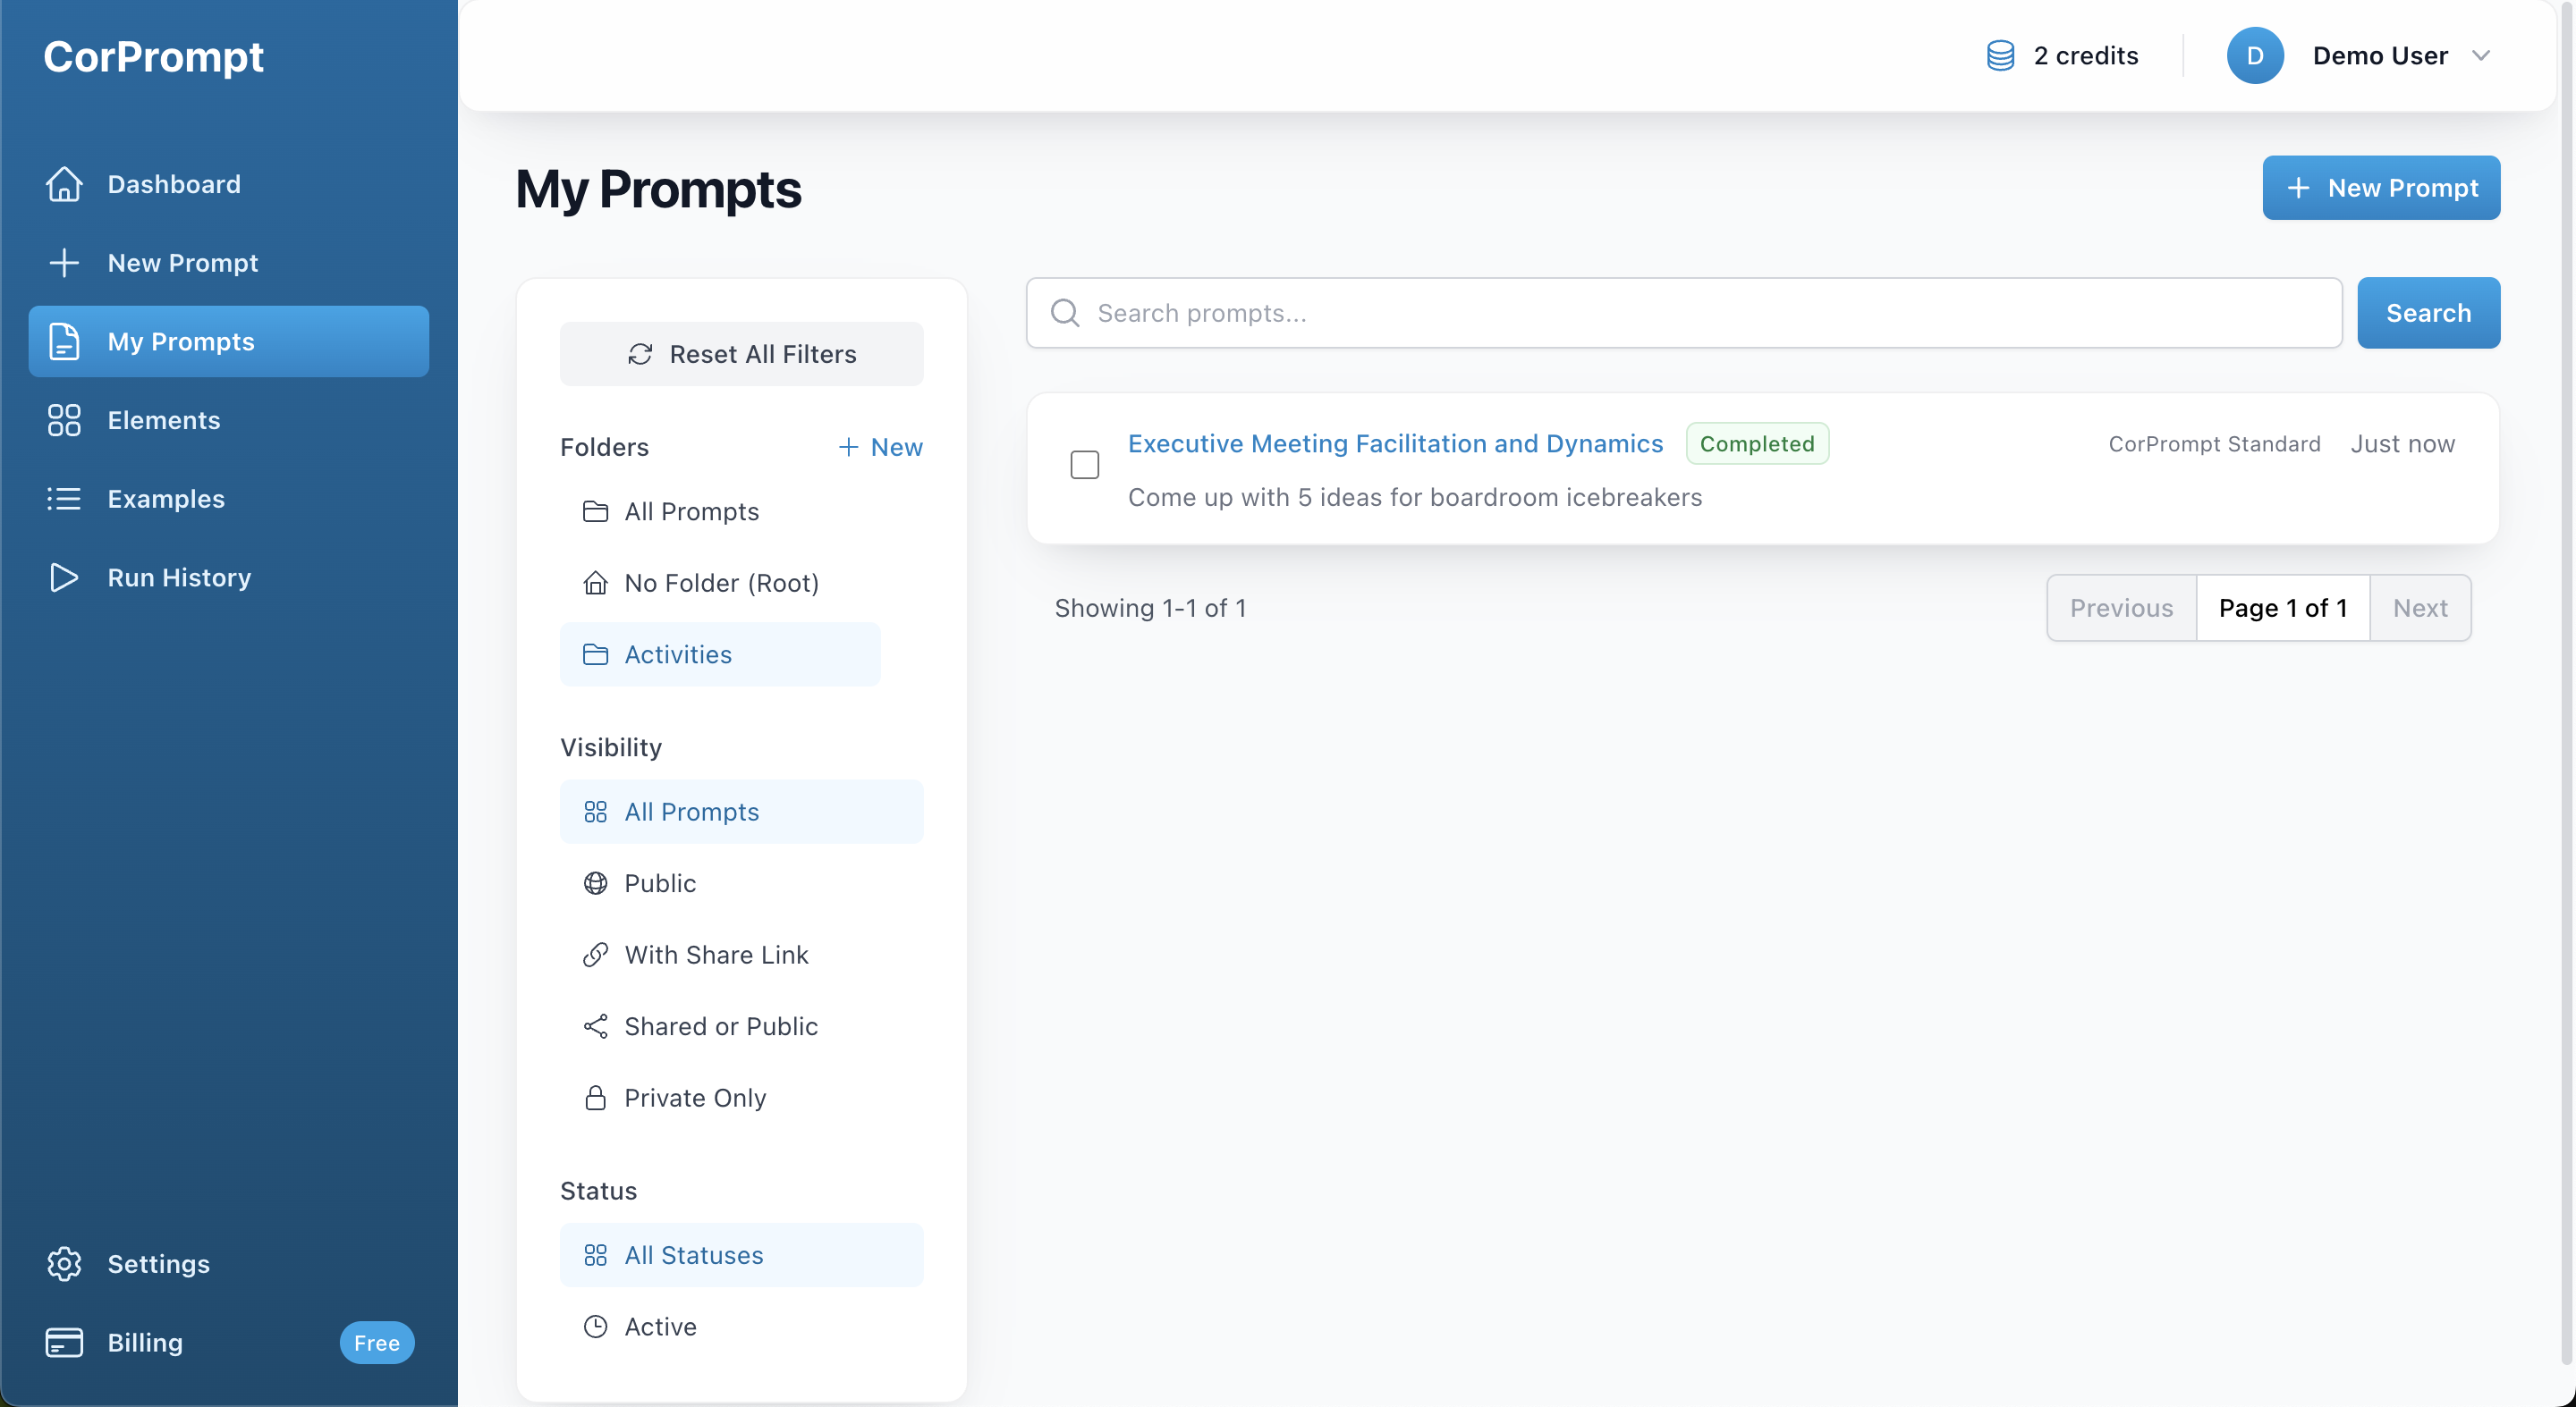Switch to the Public visibility filter
This screenshot has width=2576, height=1407.
(x=659, y=883)
